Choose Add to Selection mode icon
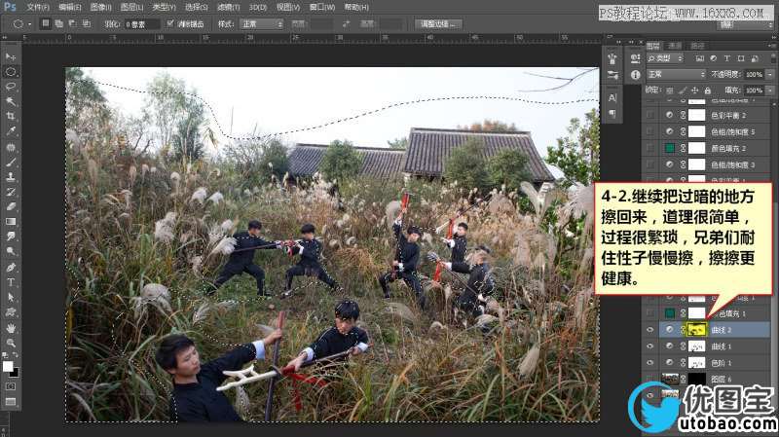Viewport: 779px width, 437px height. [58, 23]
